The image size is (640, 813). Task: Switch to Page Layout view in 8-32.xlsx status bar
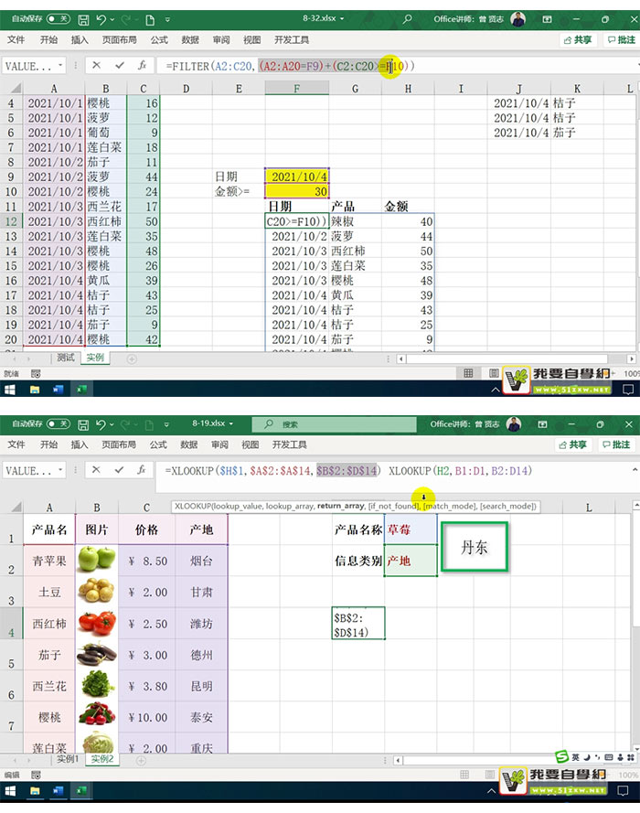[494, 373]
